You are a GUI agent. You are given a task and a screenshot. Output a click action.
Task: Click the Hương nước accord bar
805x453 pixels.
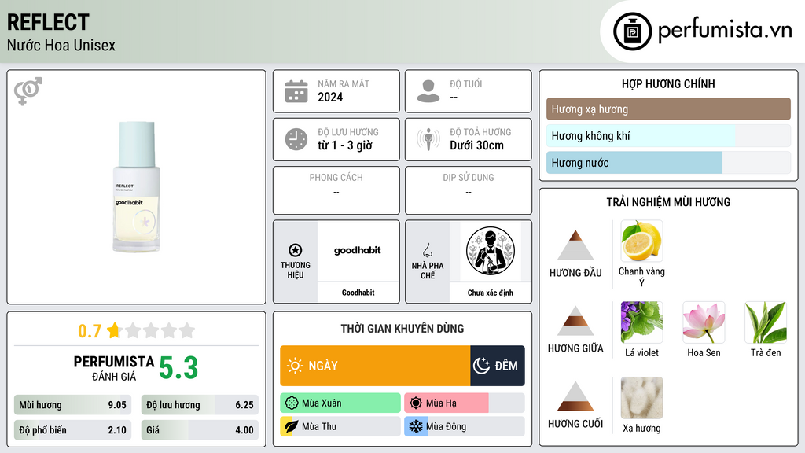tap(668, 162)
